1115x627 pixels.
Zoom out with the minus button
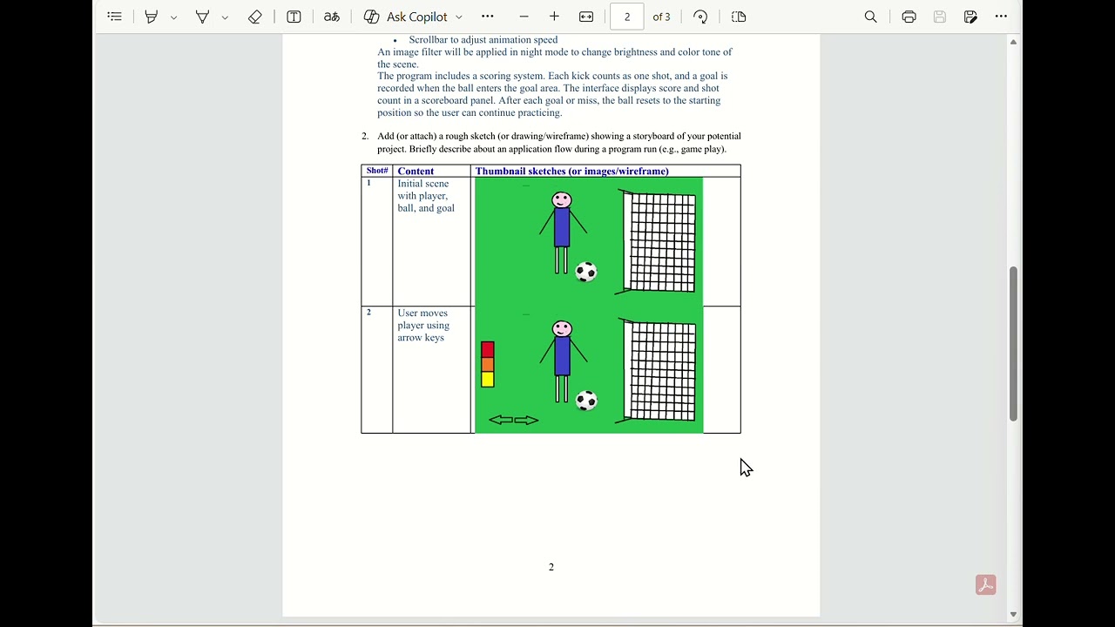pyautogui.click(x=524, y=17)
